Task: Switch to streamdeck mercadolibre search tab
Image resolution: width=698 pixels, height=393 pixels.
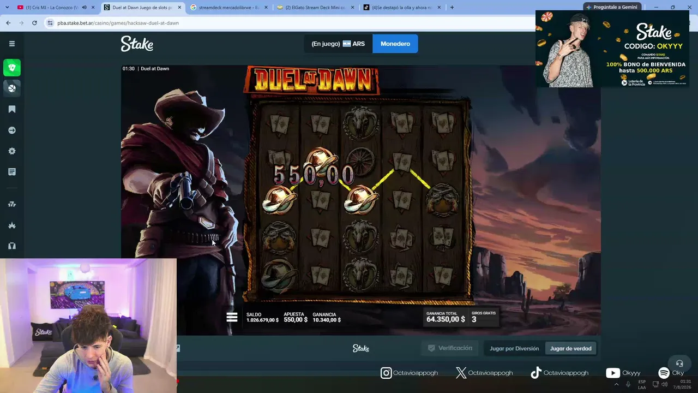Action: tap(228, 8)
